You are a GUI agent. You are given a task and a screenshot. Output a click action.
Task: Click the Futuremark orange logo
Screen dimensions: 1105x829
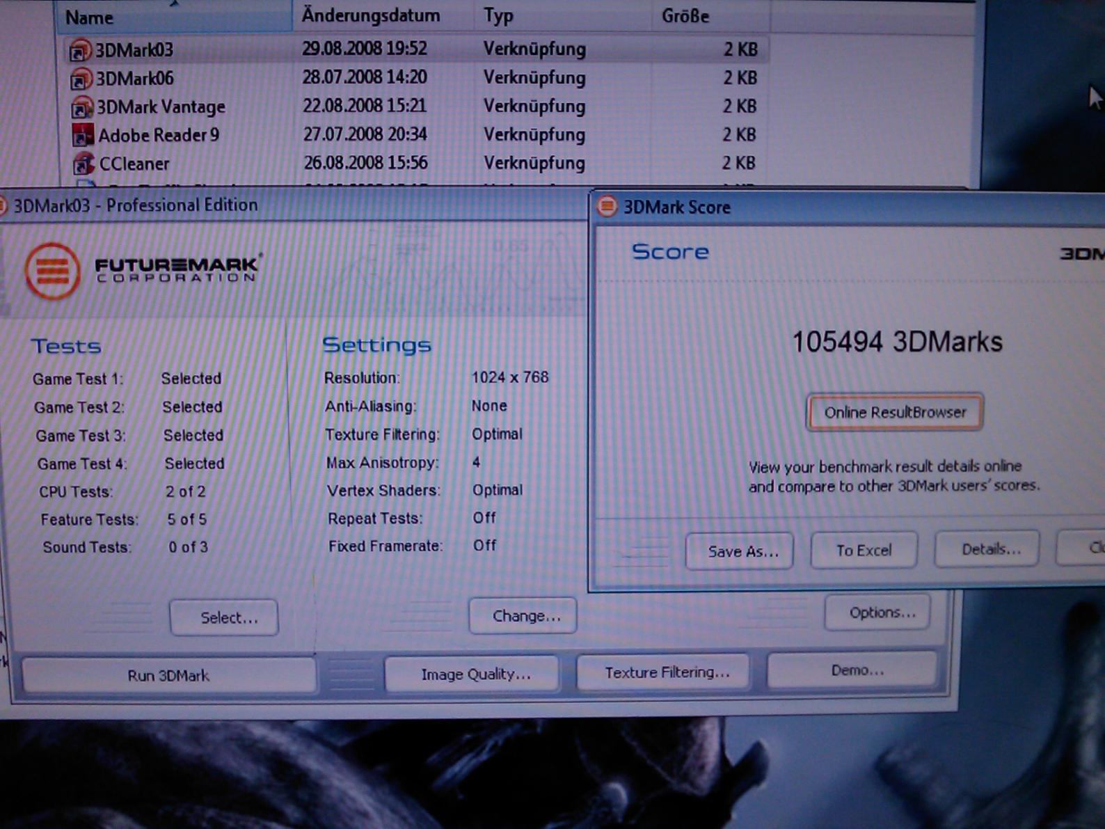click(x=52, y=271)
